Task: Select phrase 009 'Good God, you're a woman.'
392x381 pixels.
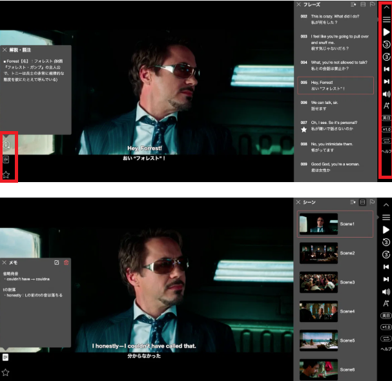Action: coord(335,167)
